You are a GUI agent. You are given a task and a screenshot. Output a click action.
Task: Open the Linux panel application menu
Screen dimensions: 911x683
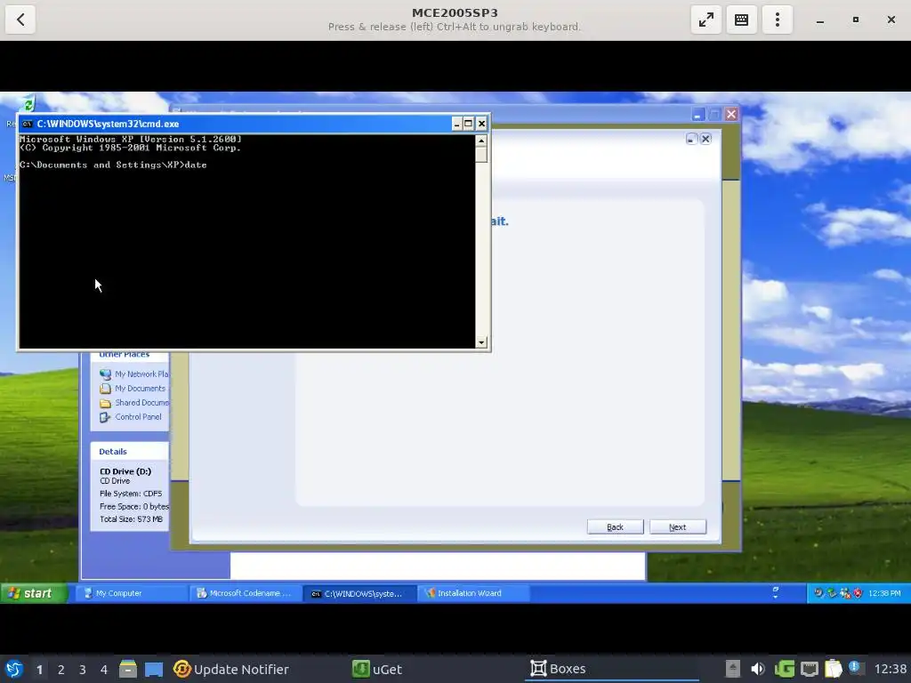(14, 669)
